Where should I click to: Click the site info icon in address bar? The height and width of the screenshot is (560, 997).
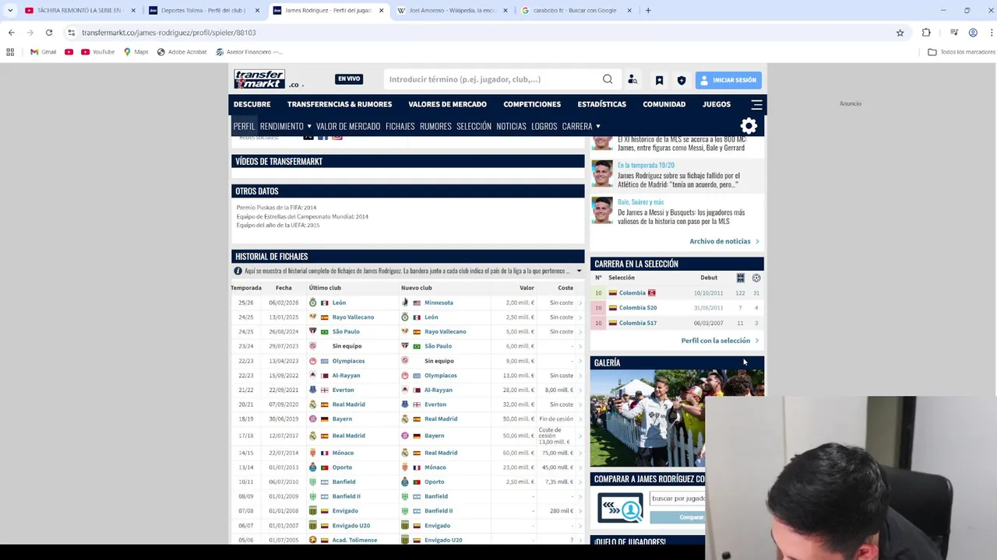(x=71, y=33)
